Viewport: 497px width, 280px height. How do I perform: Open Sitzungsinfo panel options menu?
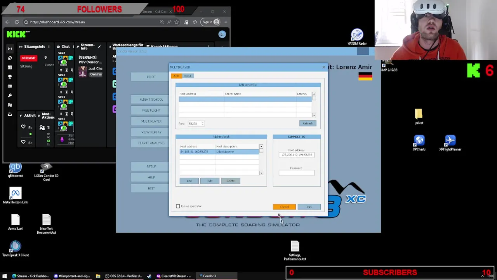49,47
